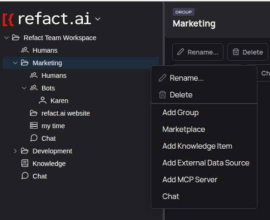The height and width of the screenshot is (220, 270).
Task: Click the refact.ai red bracket logo
Action: [x=8, y=20]
